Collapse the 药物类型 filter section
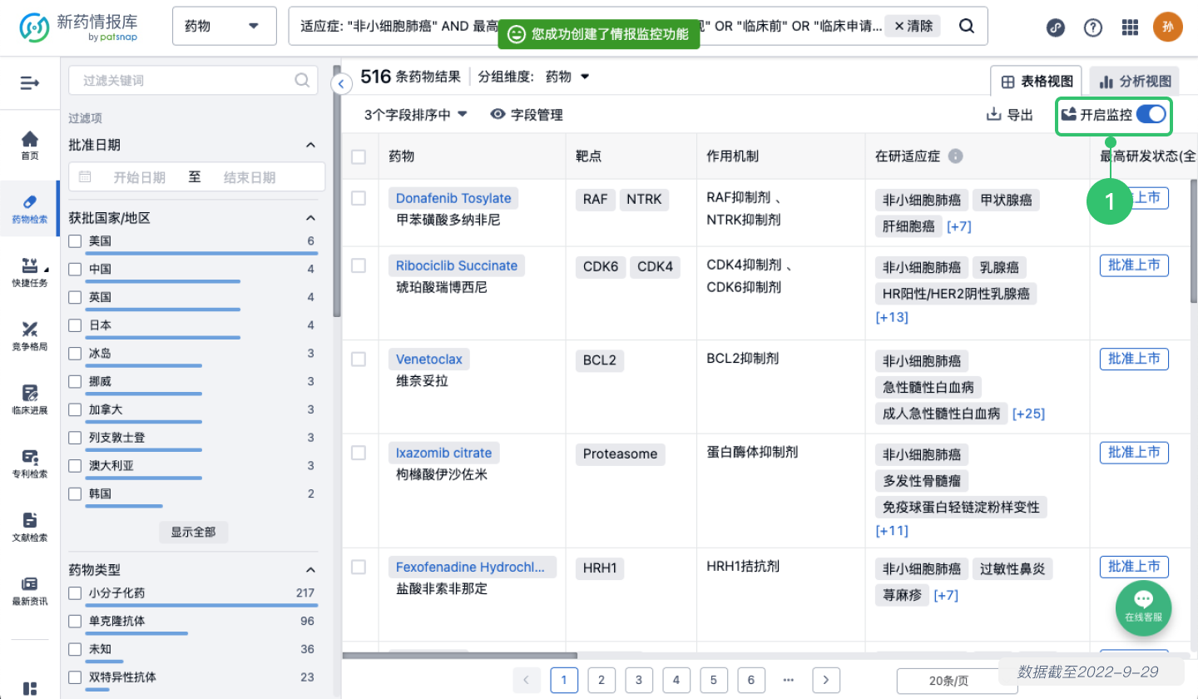 (311, 570)
